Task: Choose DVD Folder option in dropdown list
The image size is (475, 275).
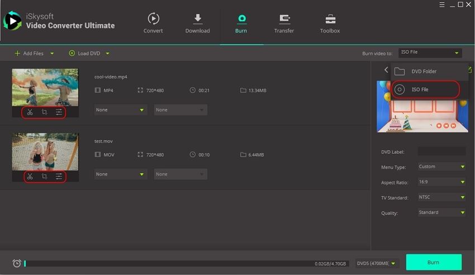Action: click(425, 72)
